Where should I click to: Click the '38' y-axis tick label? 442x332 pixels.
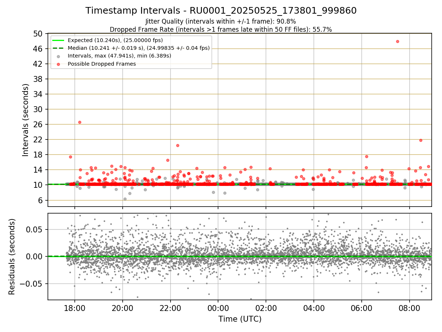click(x=38, y=79)
